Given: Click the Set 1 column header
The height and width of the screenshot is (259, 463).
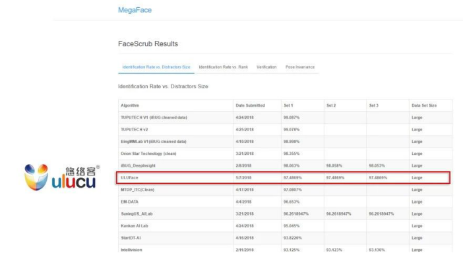Looking at the screenshot, I should pos(288,105).
